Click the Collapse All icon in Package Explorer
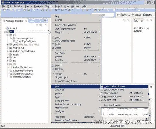This screenshot has height=129, width=156. click(37, 25)
